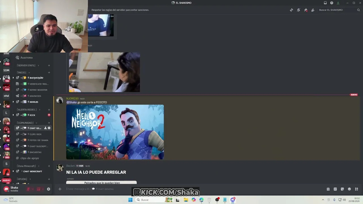Open the Windows Start menu
Viewport: 363px width, 204px height.
130,200
